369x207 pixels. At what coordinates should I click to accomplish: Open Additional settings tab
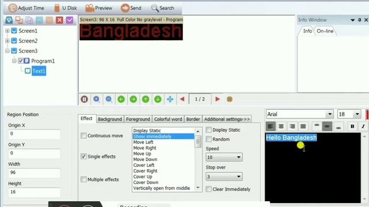coord(227,119)
